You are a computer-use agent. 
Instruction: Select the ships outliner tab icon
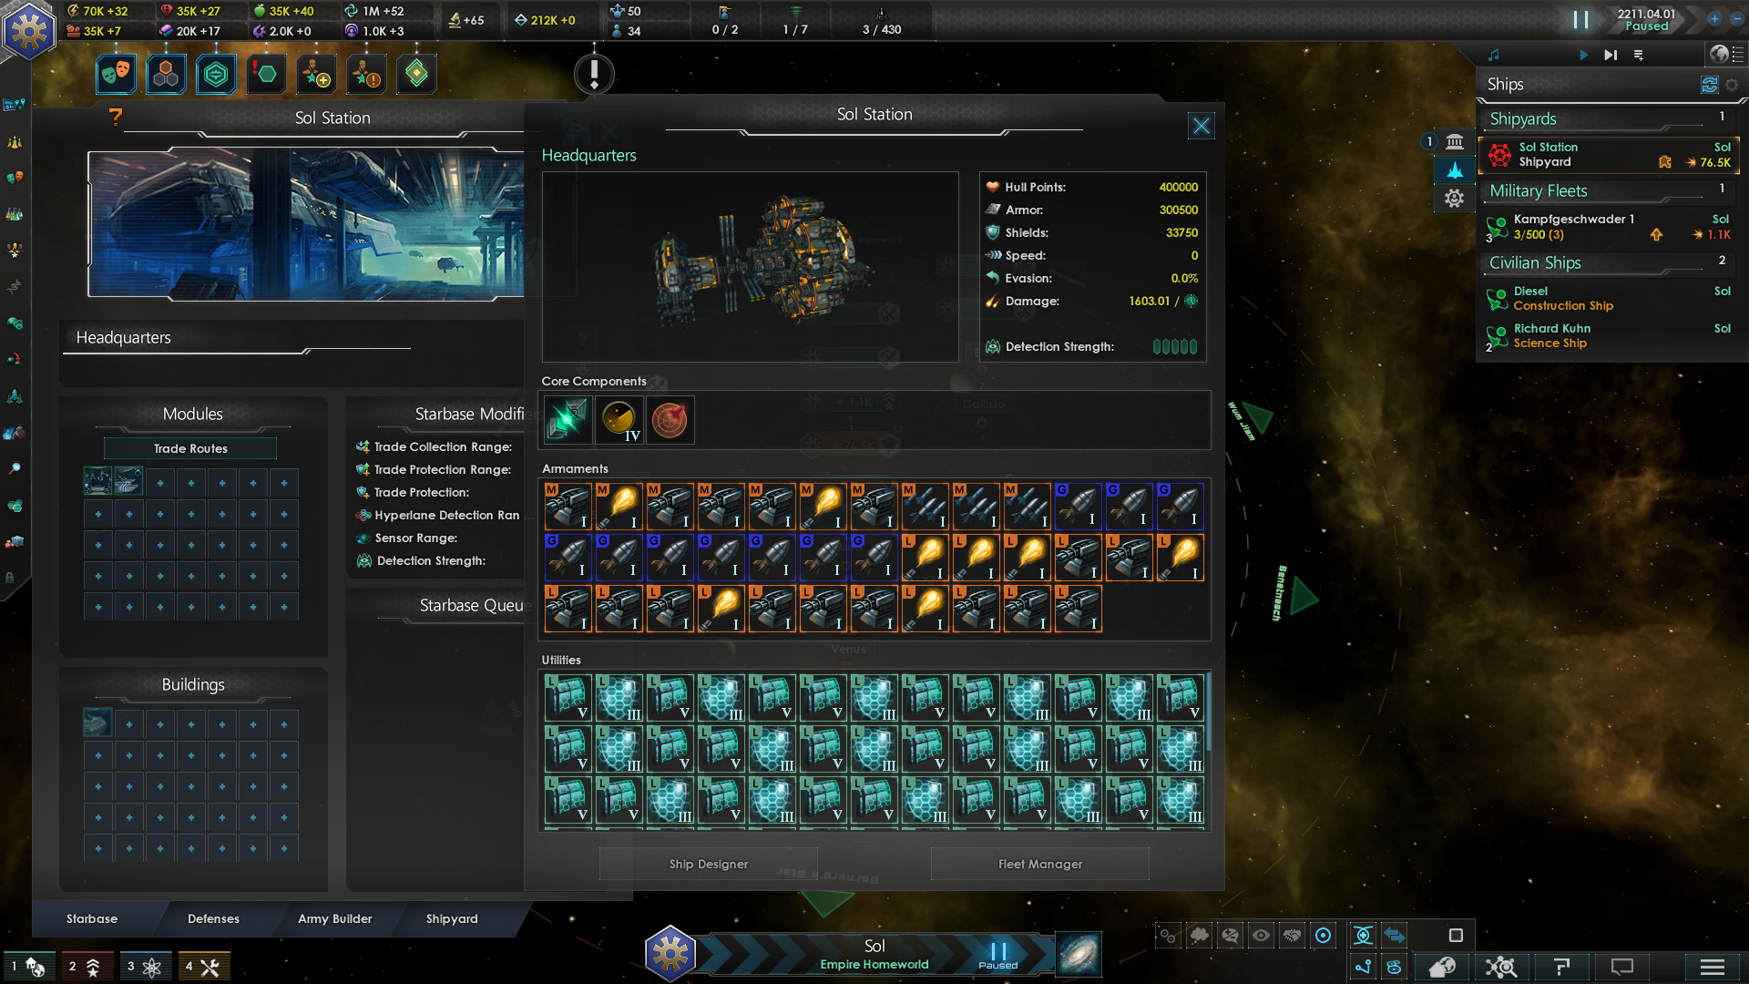tap(1455, 169)
